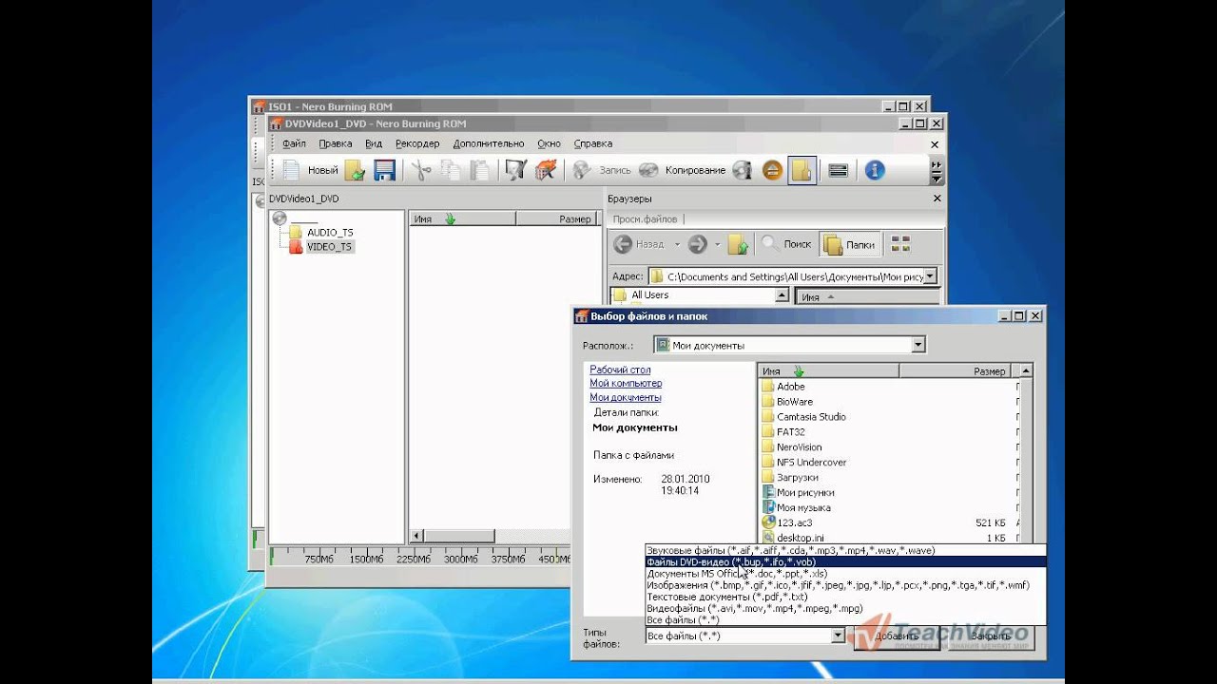Save the compilation with the floppy icon
The height and width of the screenshot is (684, 1217).
pos(384,170)
